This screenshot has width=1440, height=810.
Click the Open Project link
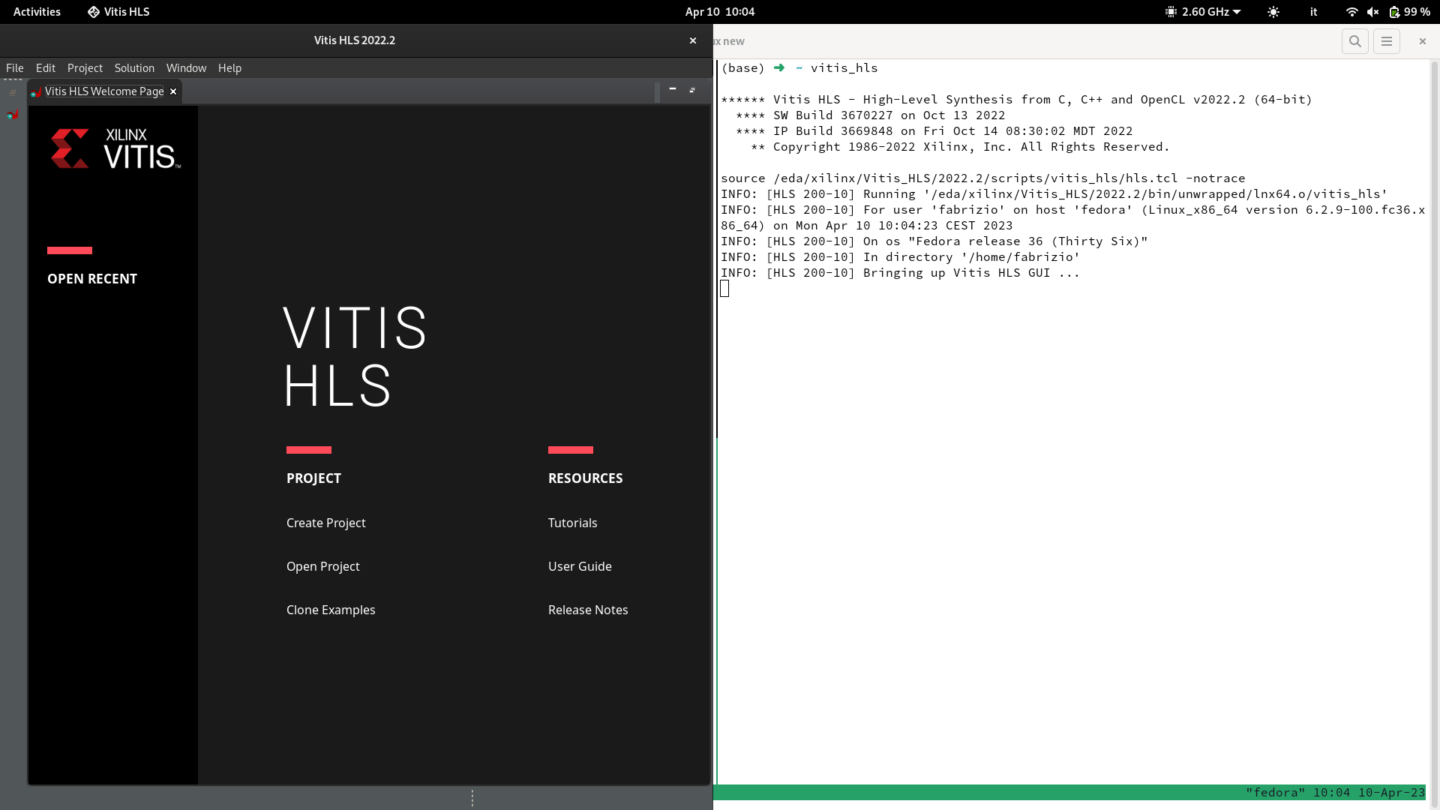(x=322, y=566)
